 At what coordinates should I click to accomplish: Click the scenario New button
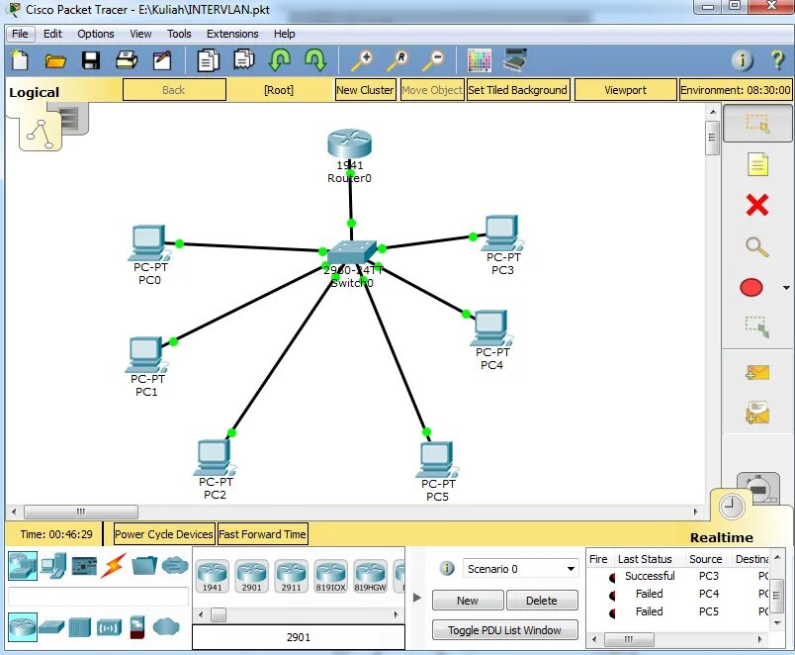point(468,601)
